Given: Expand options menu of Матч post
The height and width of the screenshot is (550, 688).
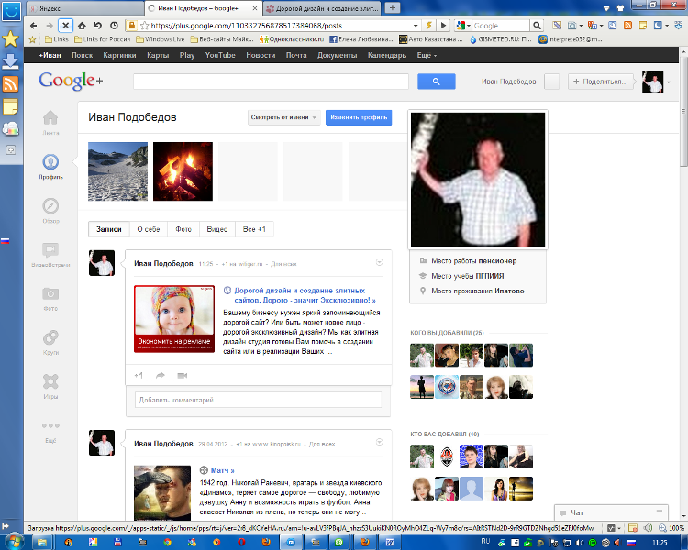Looking at the screenshot, I should pyautogui.click(x=380, y=442).
